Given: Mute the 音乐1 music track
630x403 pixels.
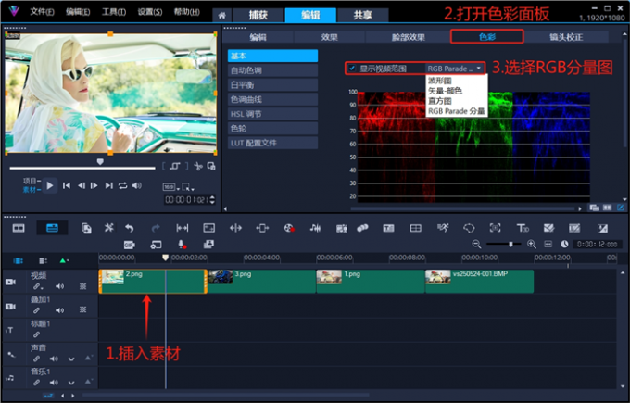Looking at the screenshot, I should [54, 383].
